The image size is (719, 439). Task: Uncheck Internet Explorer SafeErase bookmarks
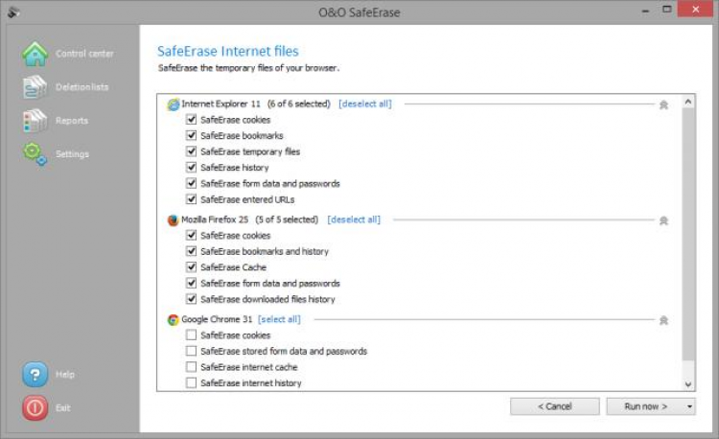(x=192, y=136)
